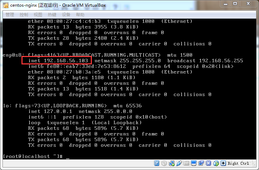Click the display monitor status icon
259x170 pixels.
pos(194,163)
